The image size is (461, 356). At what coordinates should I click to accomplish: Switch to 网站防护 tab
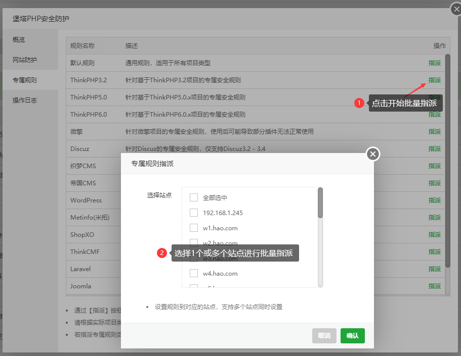click(25, 60)
